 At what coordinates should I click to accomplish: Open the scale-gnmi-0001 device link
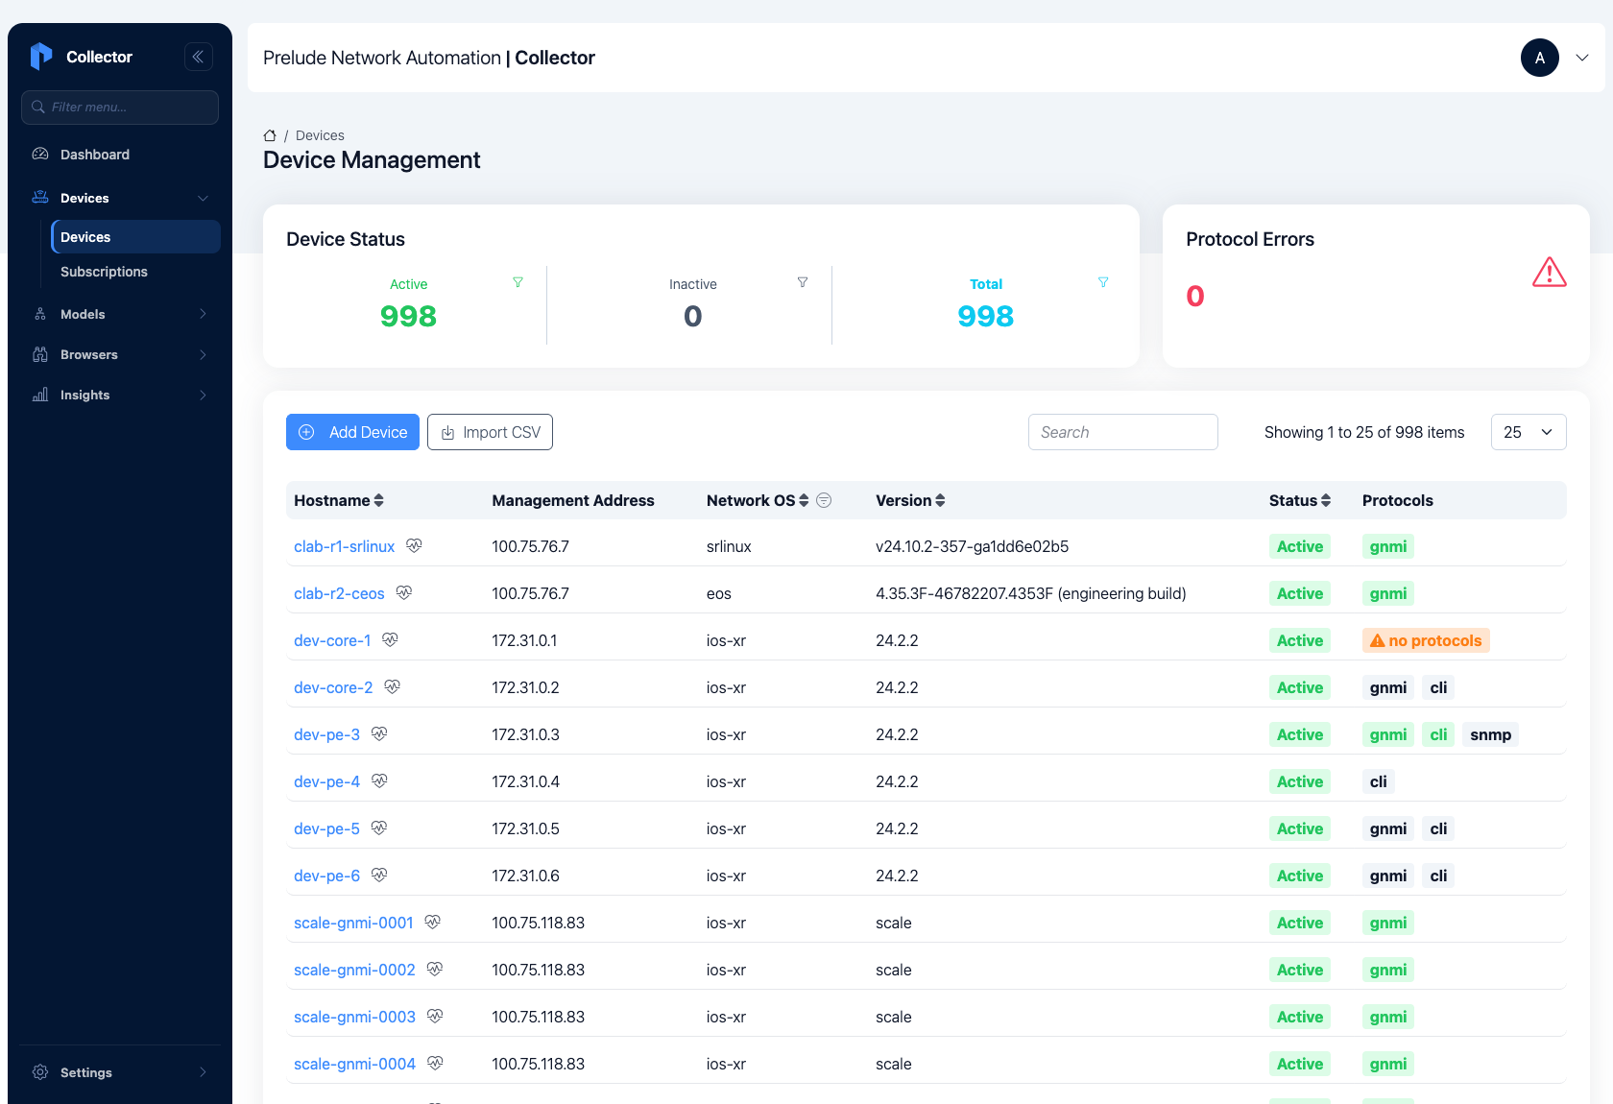pos(353,923)
